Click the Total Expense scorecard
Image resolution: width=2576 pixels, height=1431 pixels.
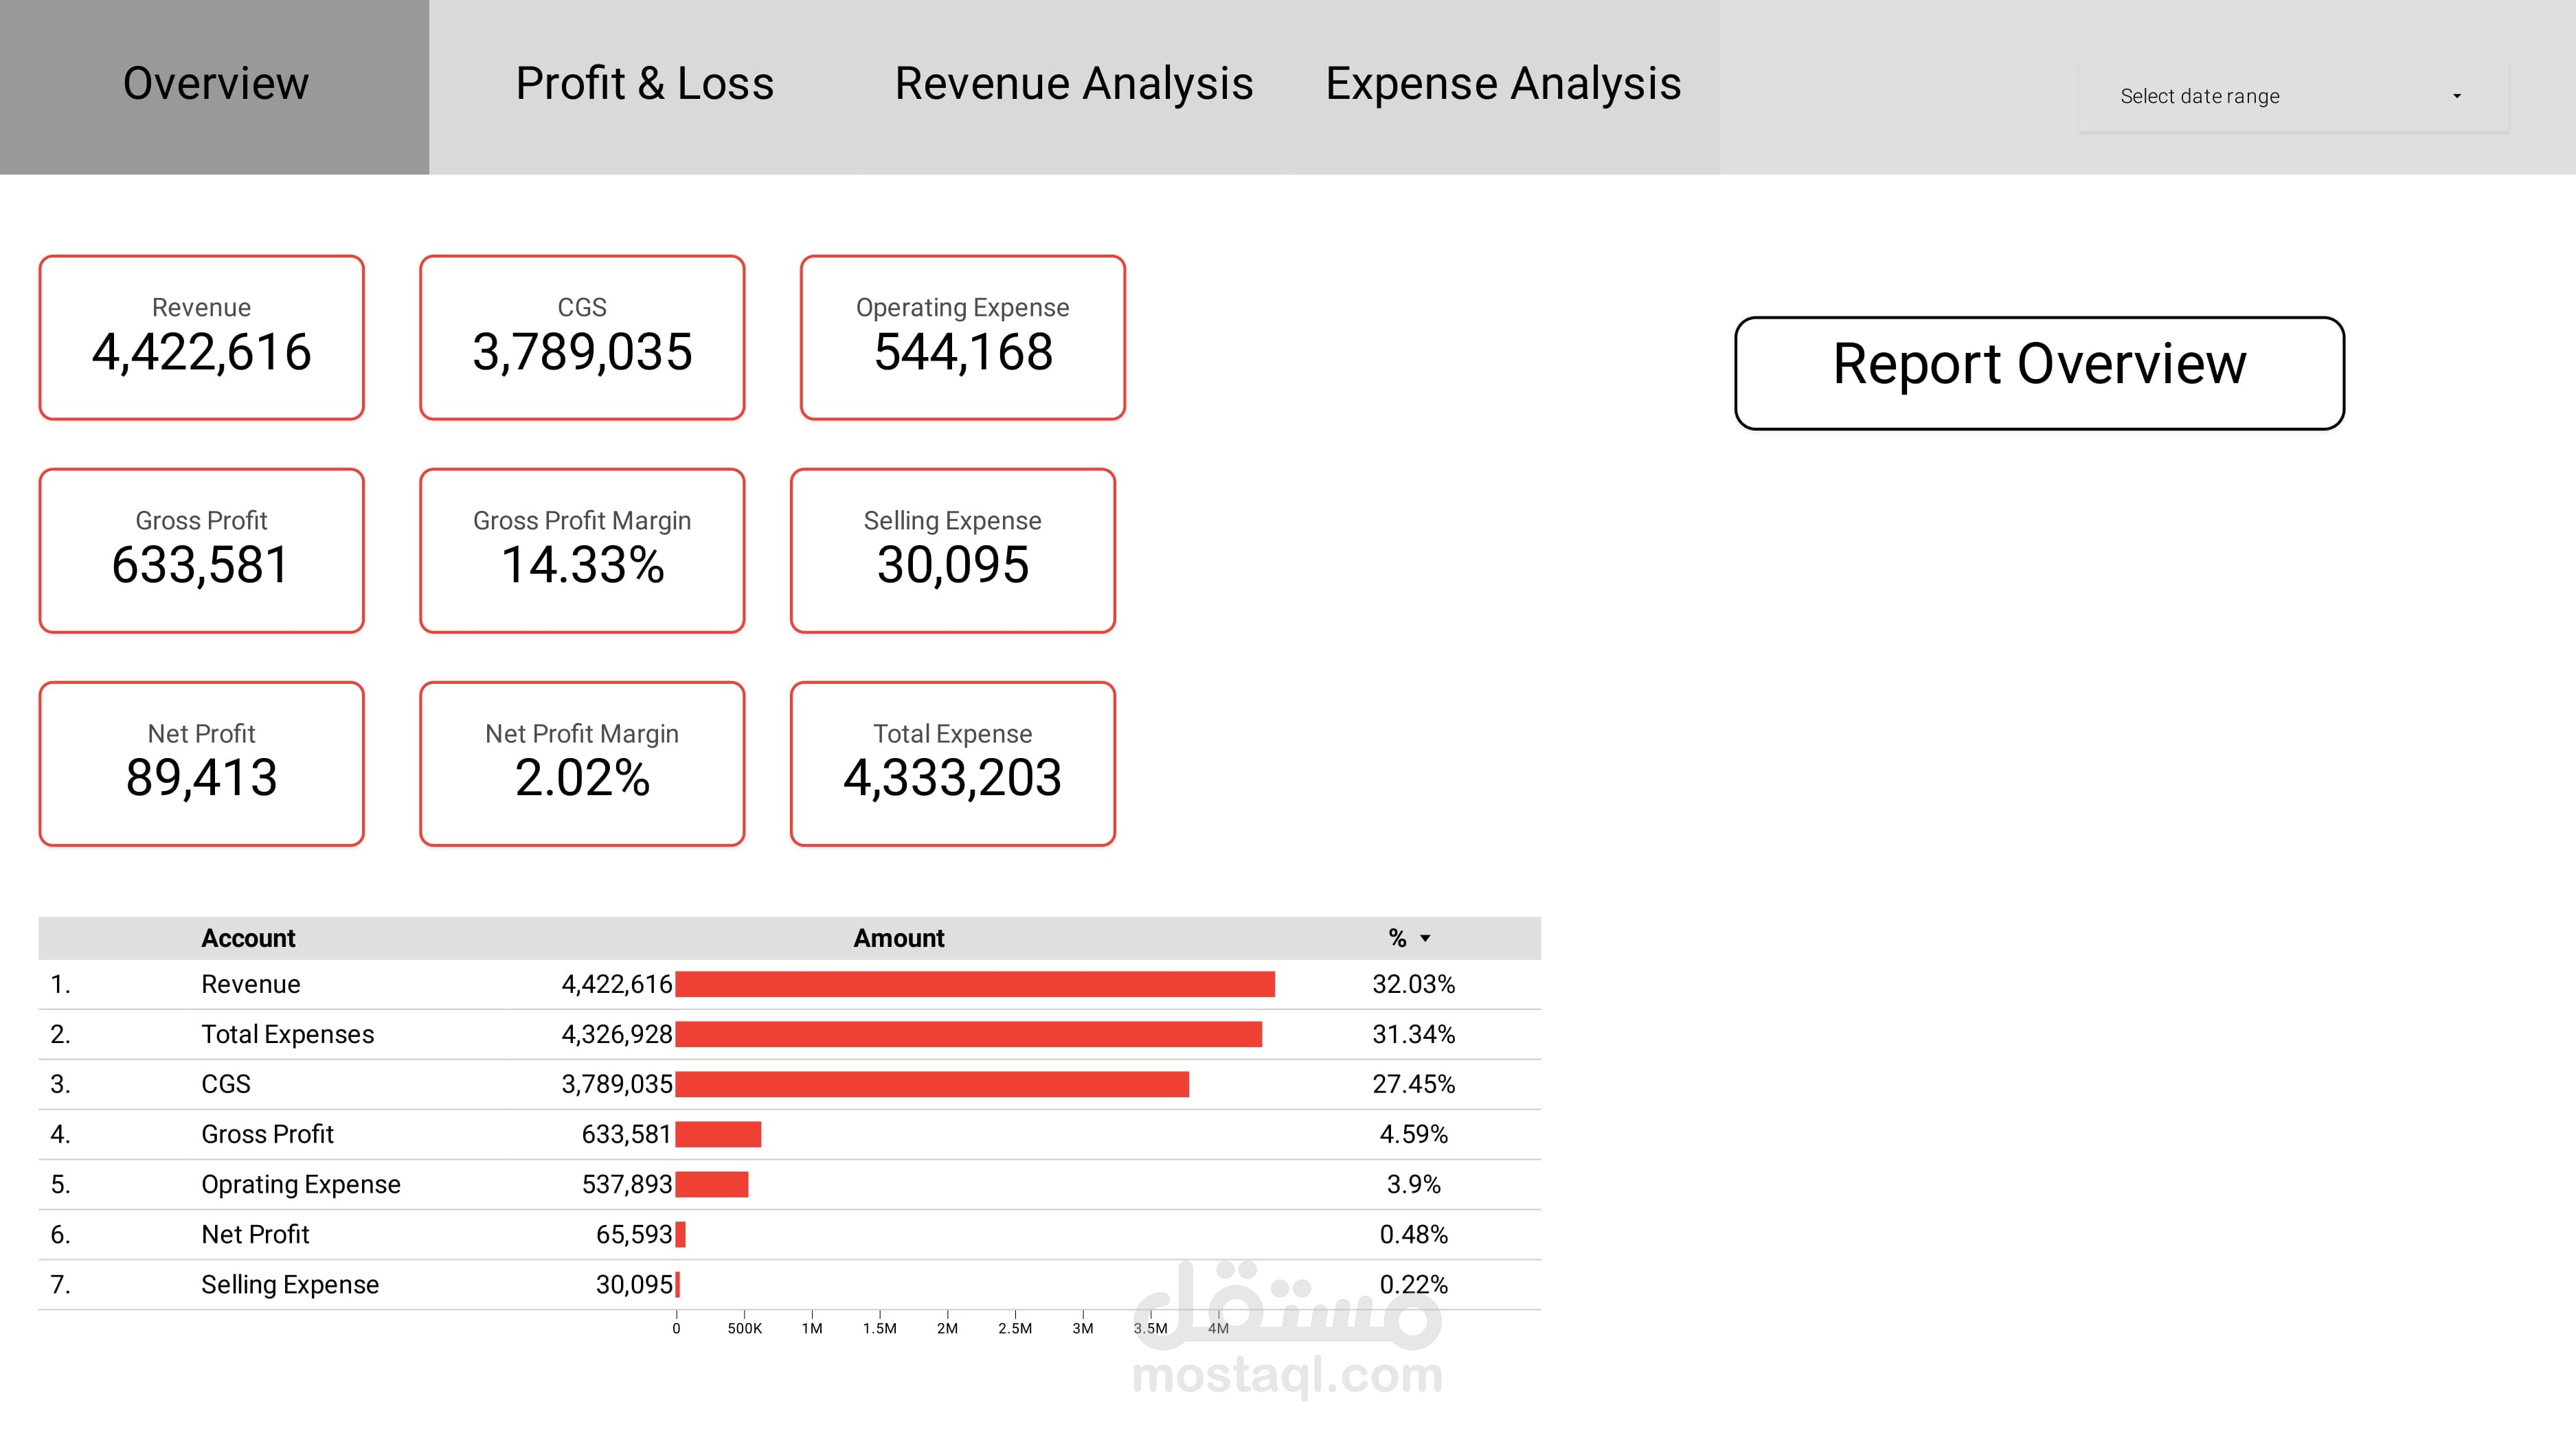(952, 764)
